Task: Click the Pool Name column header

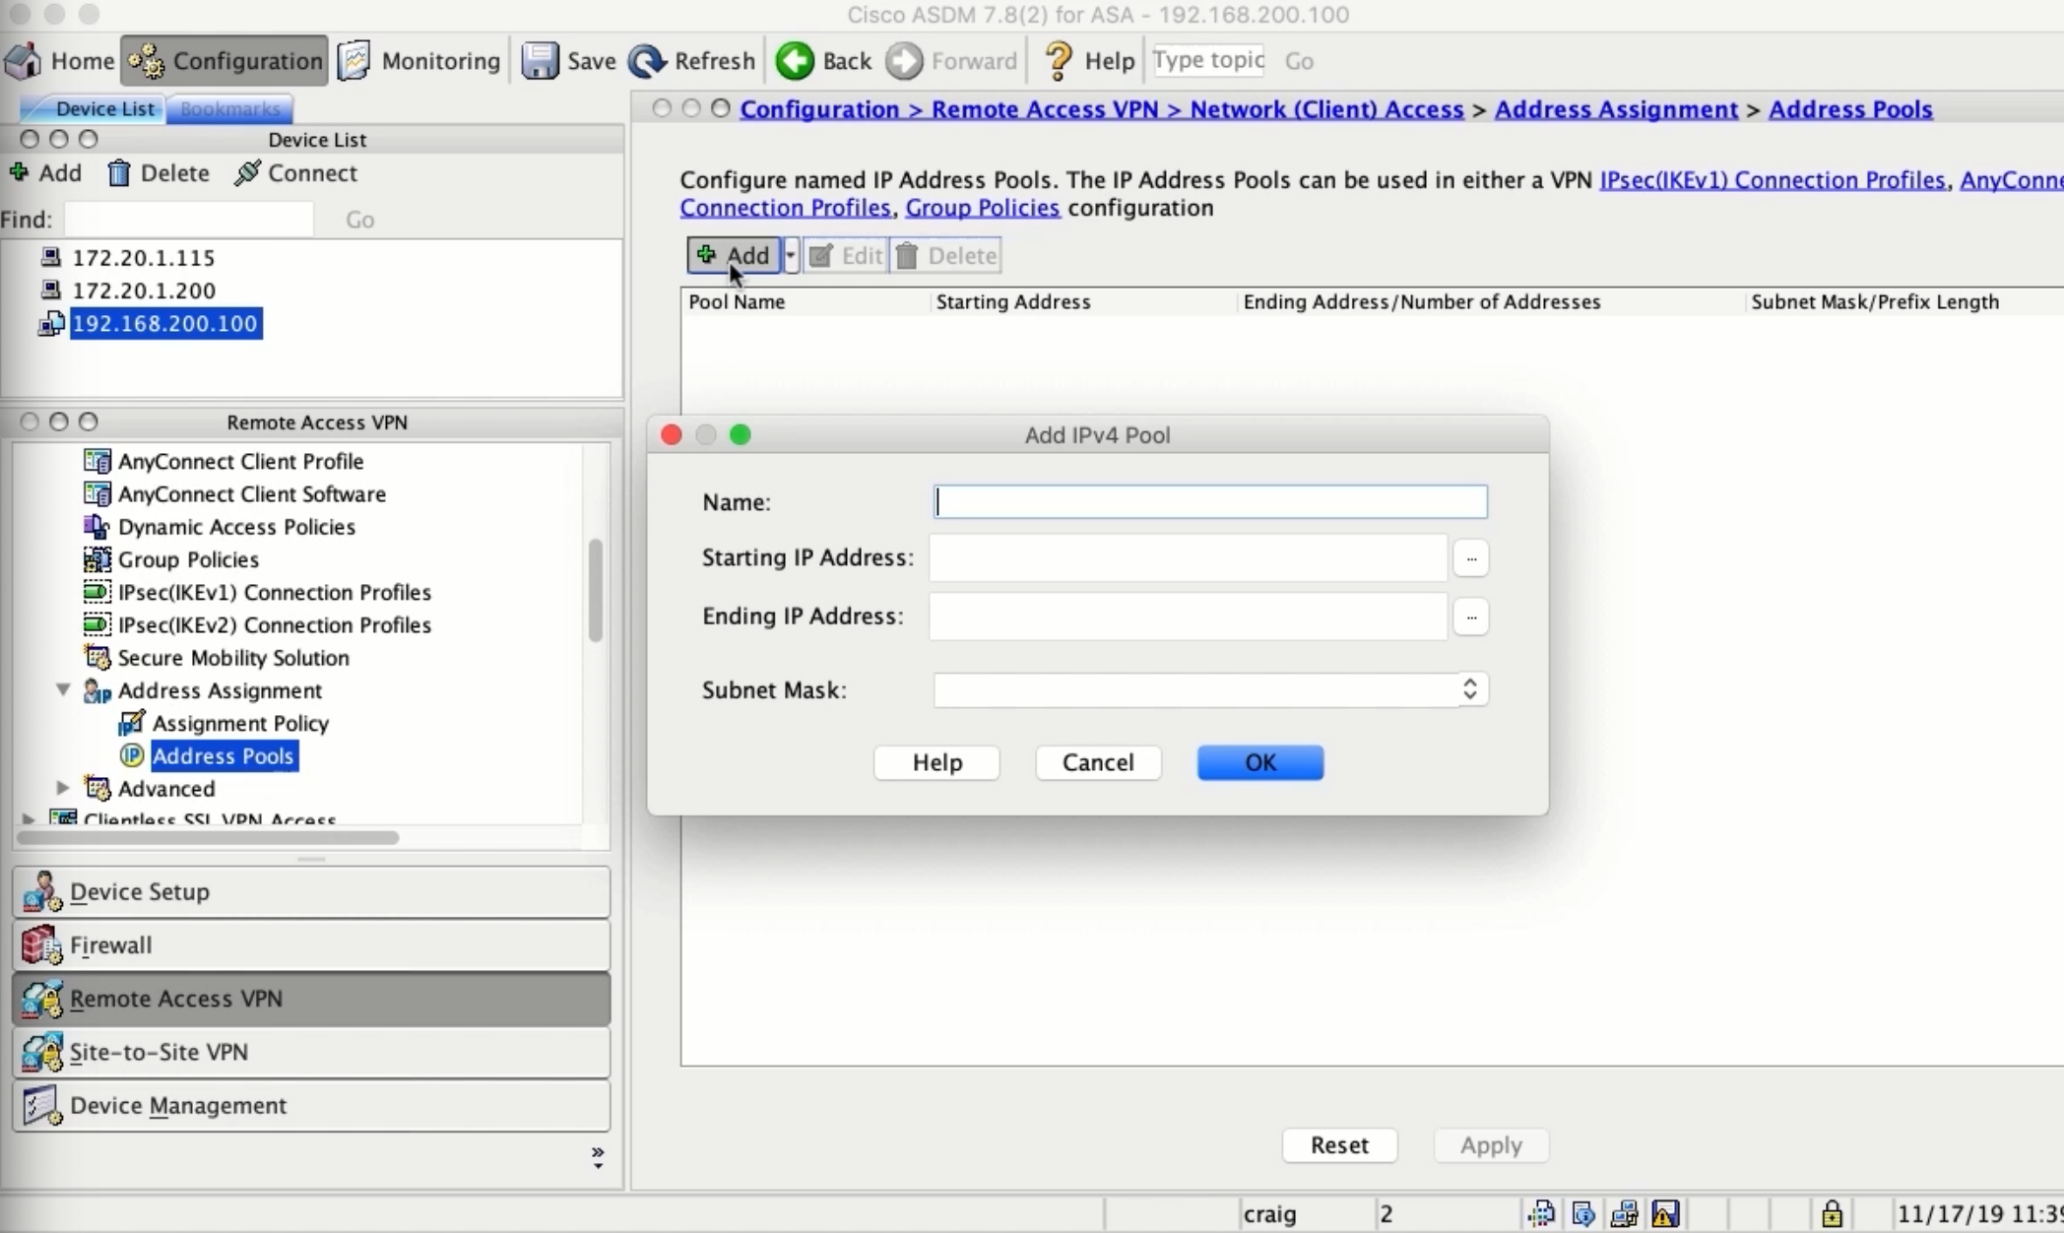Action: 806,302
